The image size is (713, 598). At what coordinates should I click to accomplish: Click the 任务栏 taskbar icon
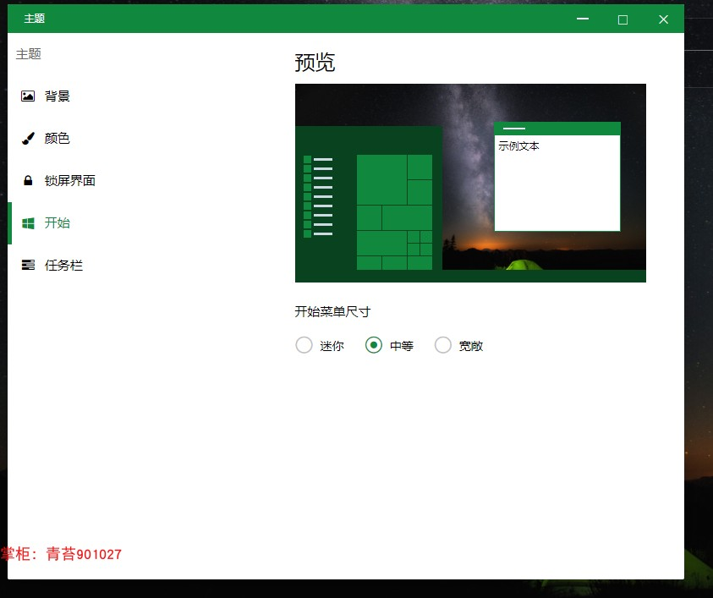(x=28, y=265)
